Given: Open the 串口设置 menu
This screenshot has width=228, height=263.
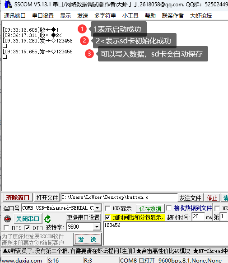Looking at the screenshot, I should [x=43, y=16].
